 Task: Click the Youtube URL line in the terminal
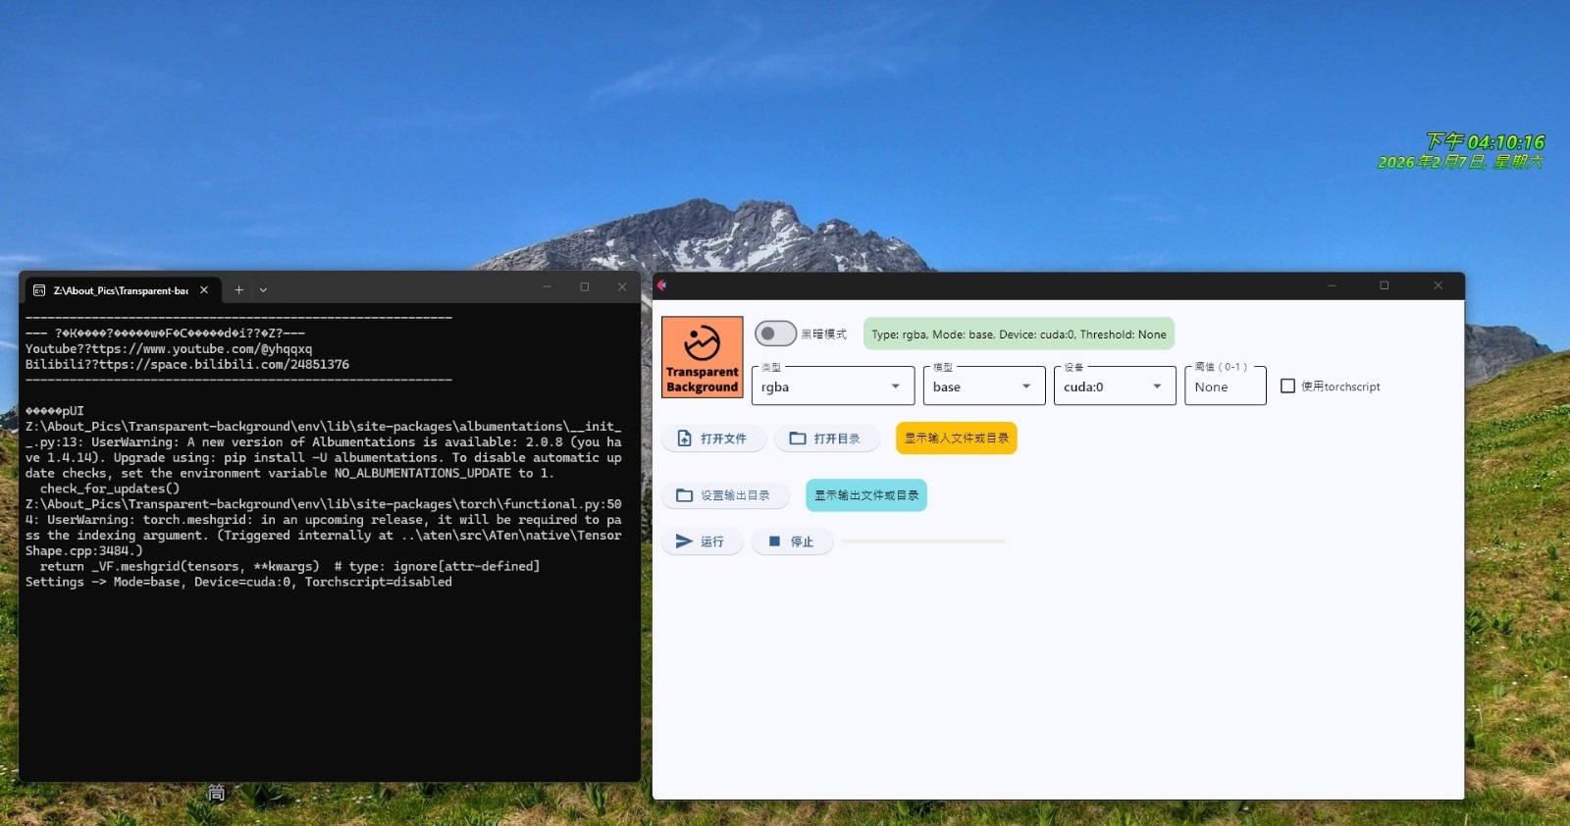169,349
